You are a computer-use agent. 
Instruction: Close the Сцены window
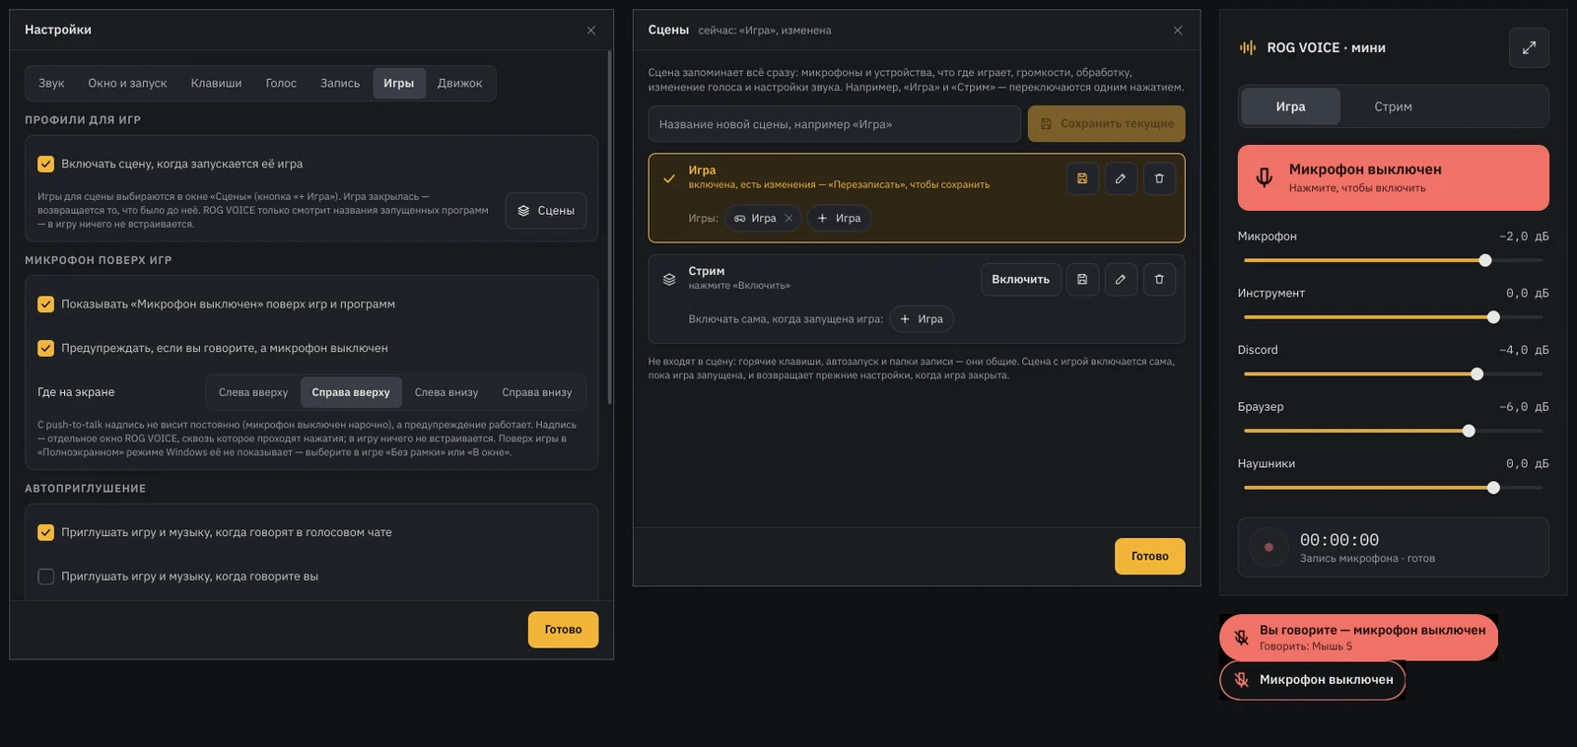1178,31
